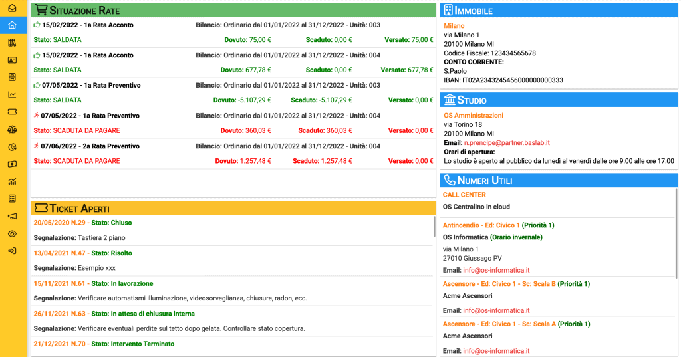Open the books library icon in sidebar
681x357 pixels.
tap(12, 43)
